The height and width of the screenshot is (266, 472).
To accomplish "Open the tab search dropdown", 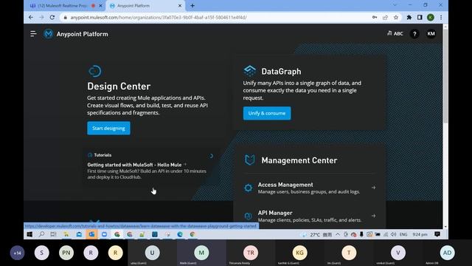I will [x=395, y=5].
